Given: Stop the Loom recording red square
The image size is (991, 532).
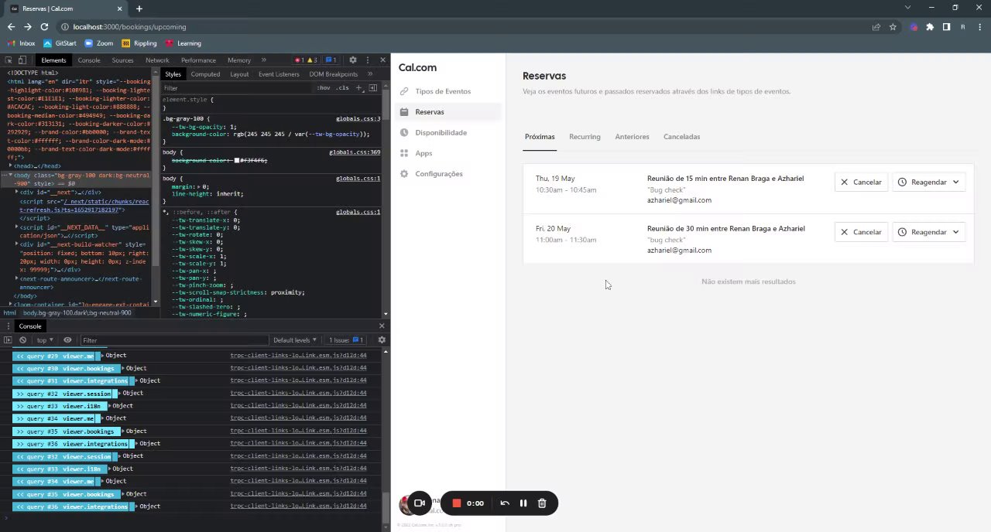Looking at the screenshot, I should (457, 503).
